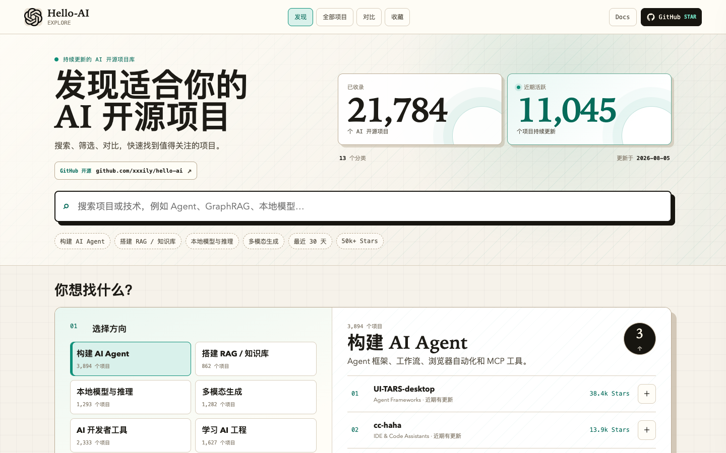The image size is (726, 453).
Task: Click the 38.4k Stars value
Action: (610, 394)
